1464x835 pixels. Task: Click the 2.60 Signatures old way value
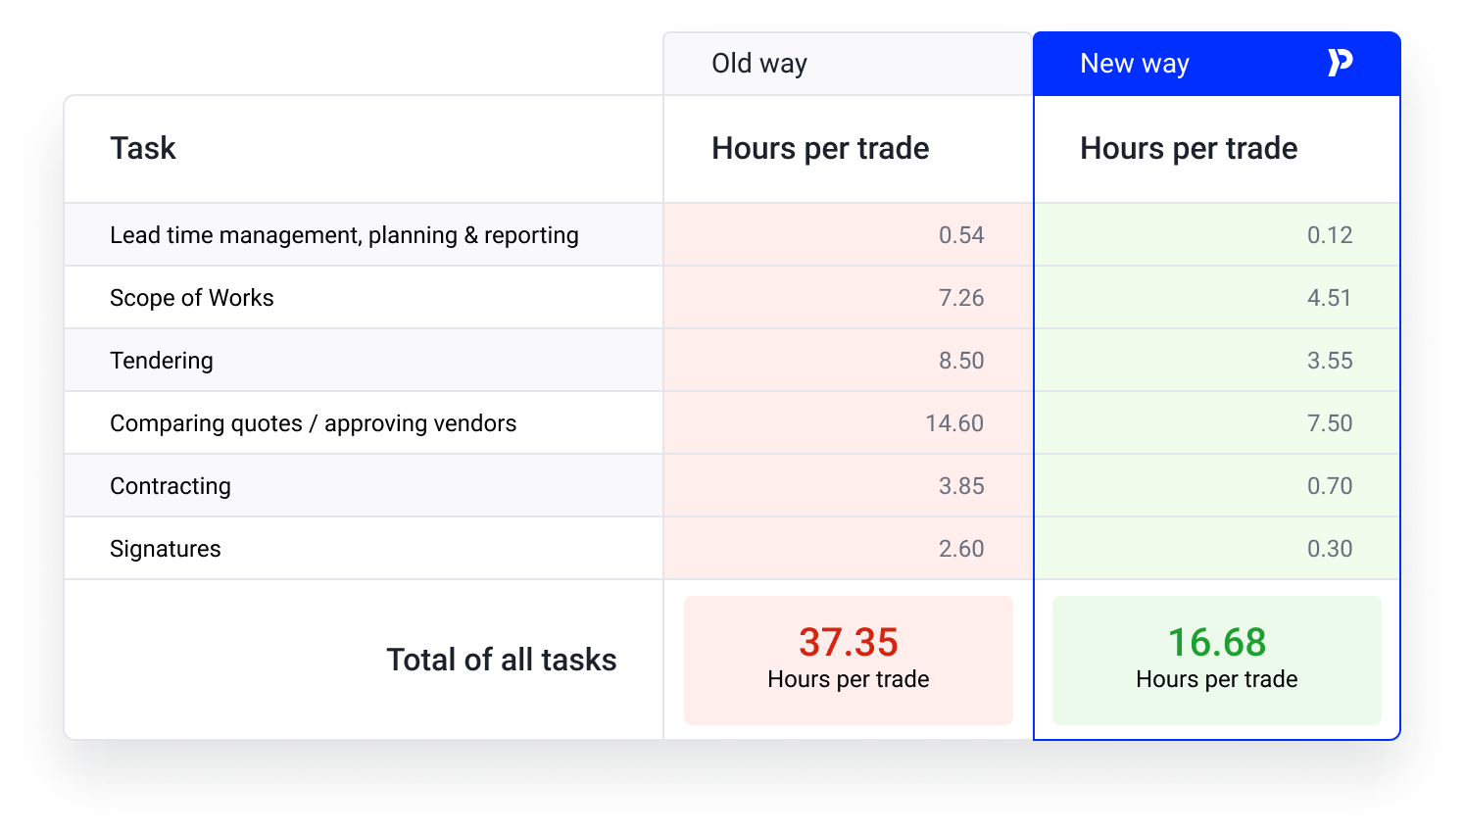tap(961, 549)
